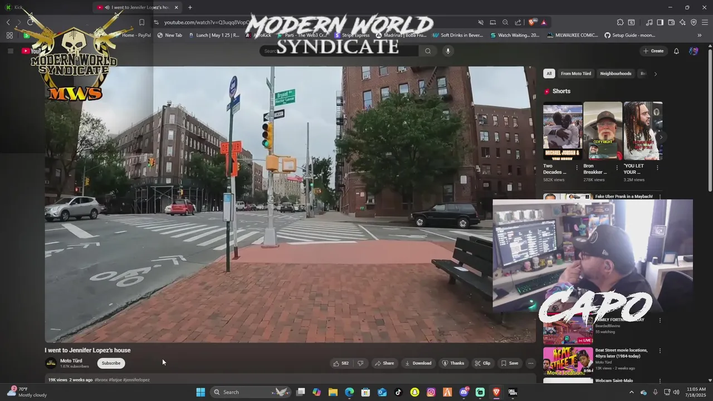Click the YouTube search magnifier button
The image size is (713, 401).
click(428, 51)
